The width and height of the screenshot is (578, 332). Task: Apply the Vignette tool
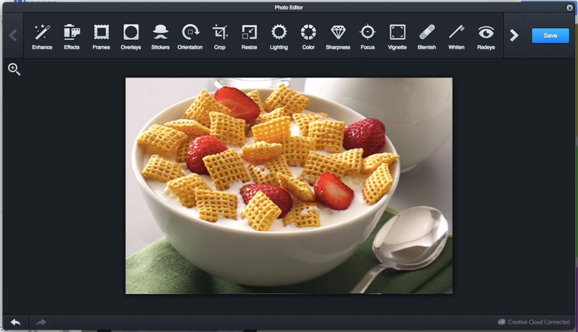[x=397, y=37]
